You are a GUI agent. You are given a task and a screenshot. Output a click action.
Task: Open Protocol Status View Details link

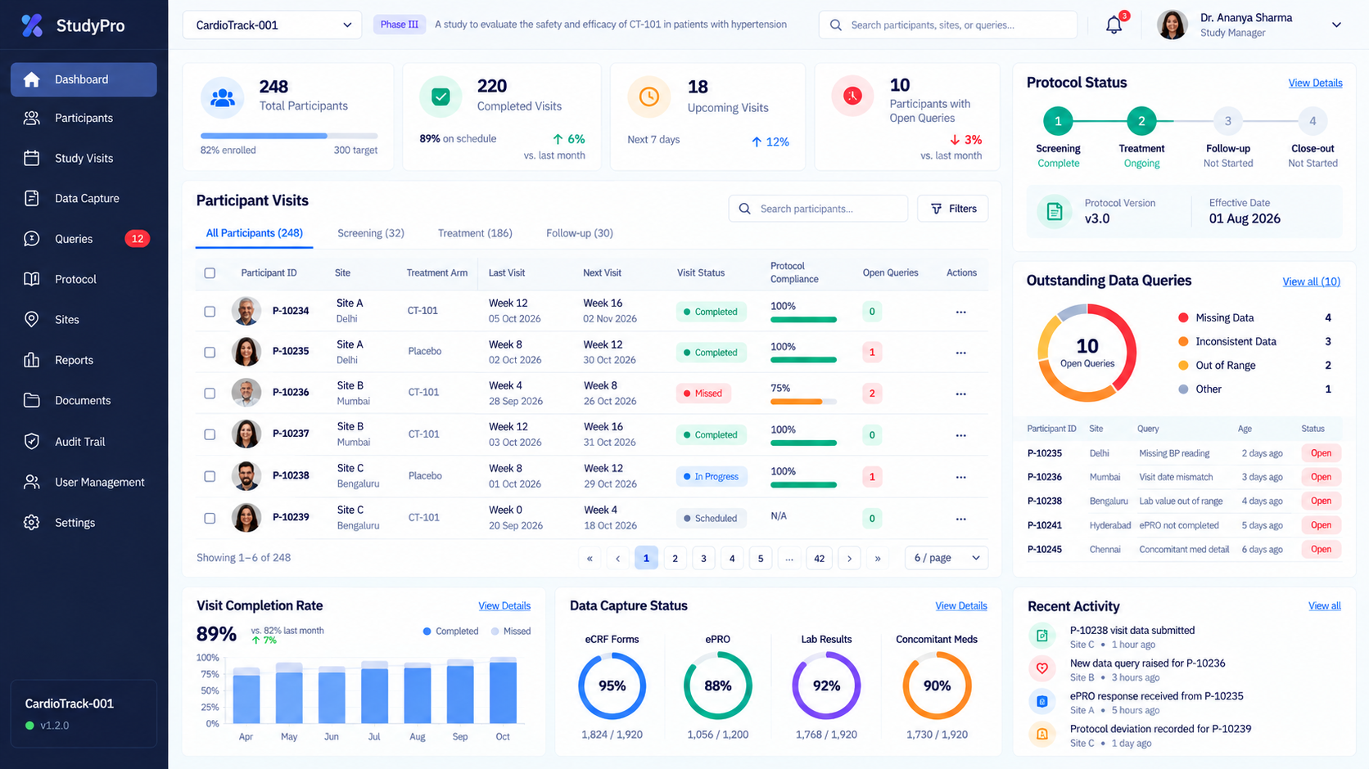tap(1315, 83)
